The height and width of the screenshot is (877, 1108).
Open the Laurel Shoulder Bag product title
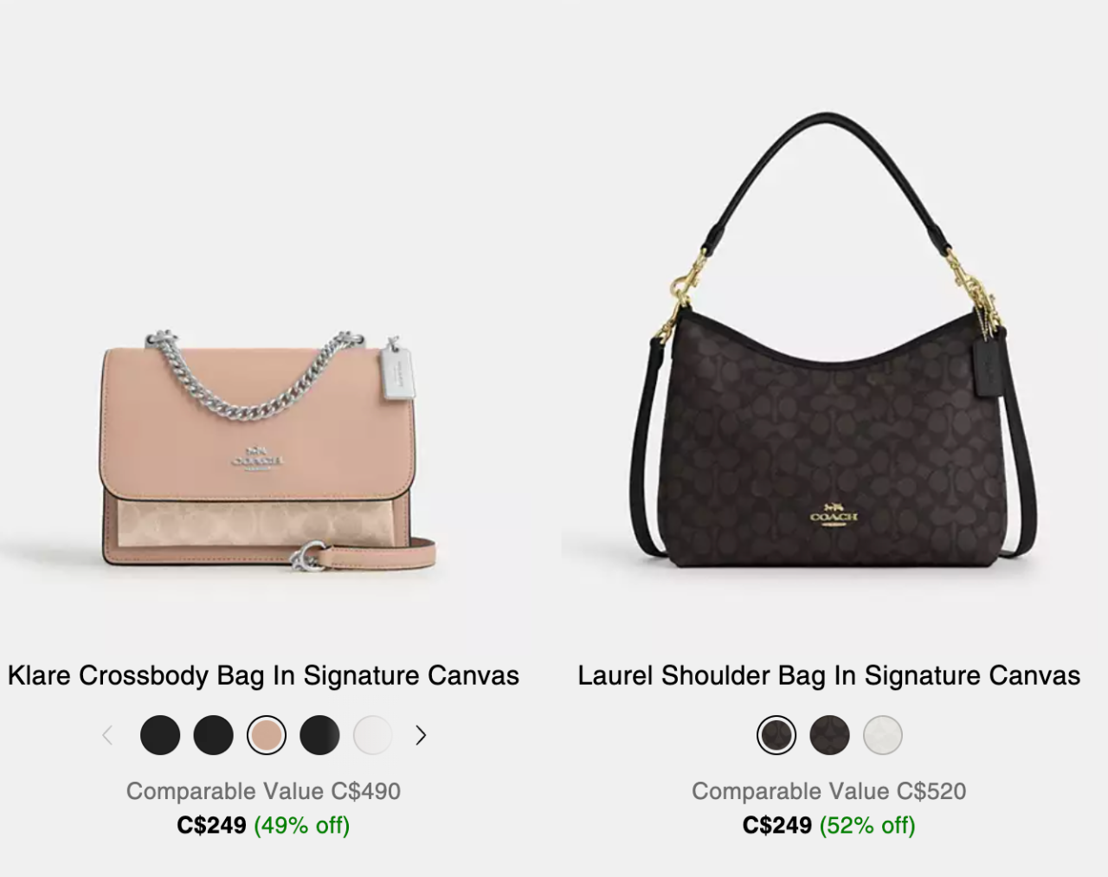(829, 675)
